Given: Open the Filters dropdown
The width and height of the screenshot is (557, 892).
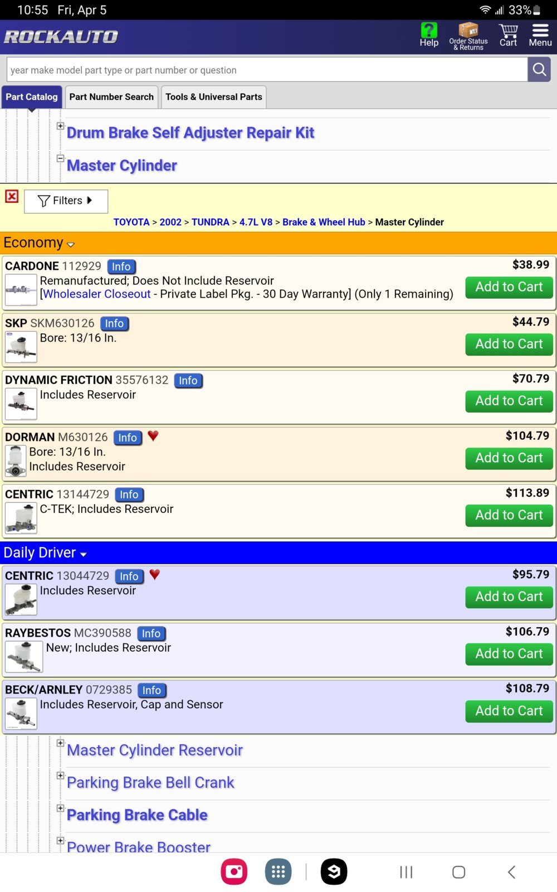Looking at the screenshot, I should tap(66, 201).
